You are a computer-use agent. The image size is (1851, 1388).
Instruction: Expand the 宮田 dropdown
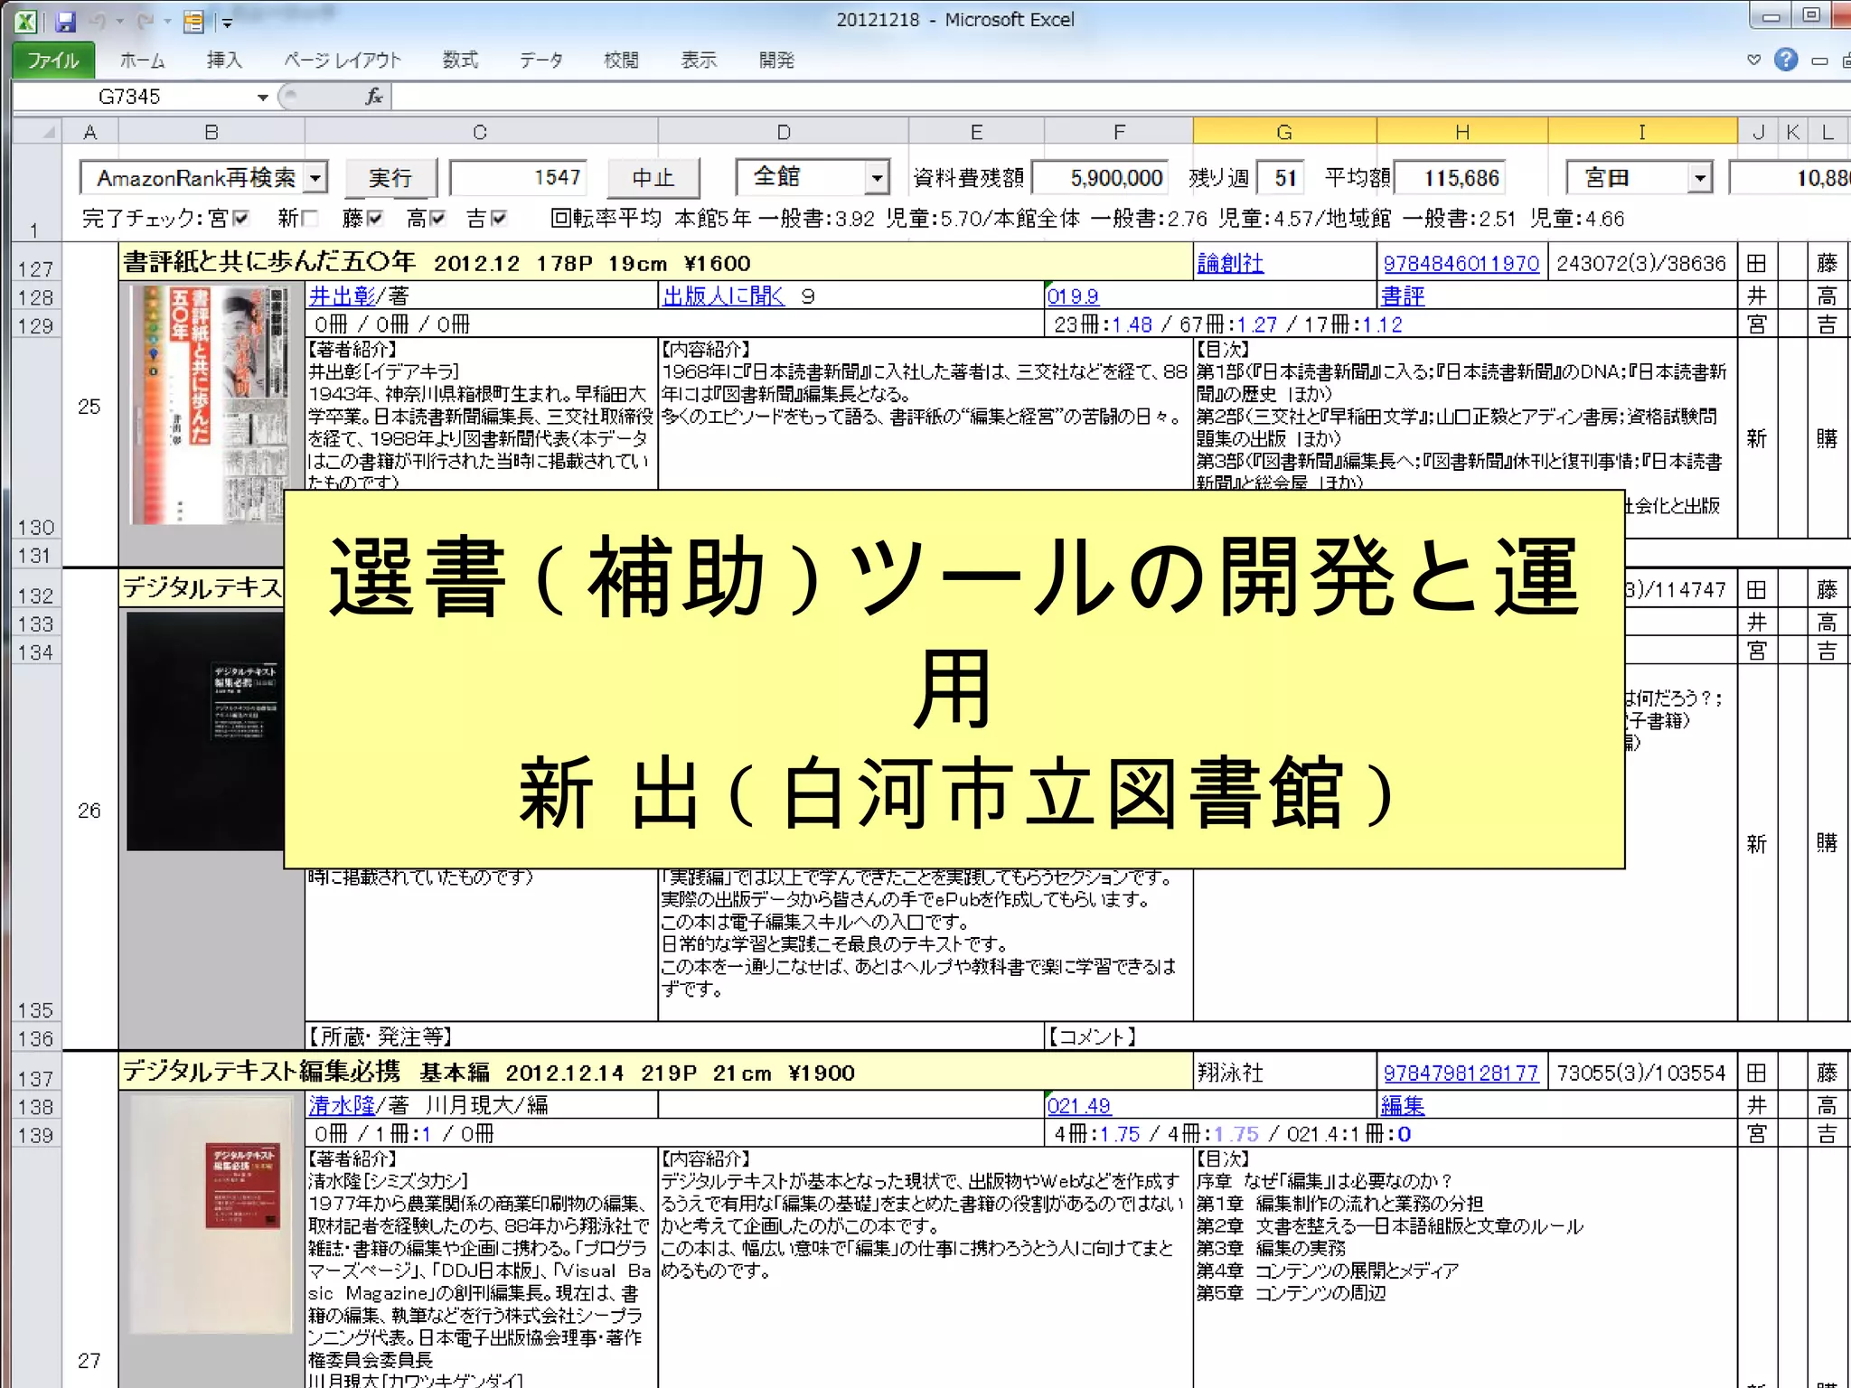[1700, 178]
